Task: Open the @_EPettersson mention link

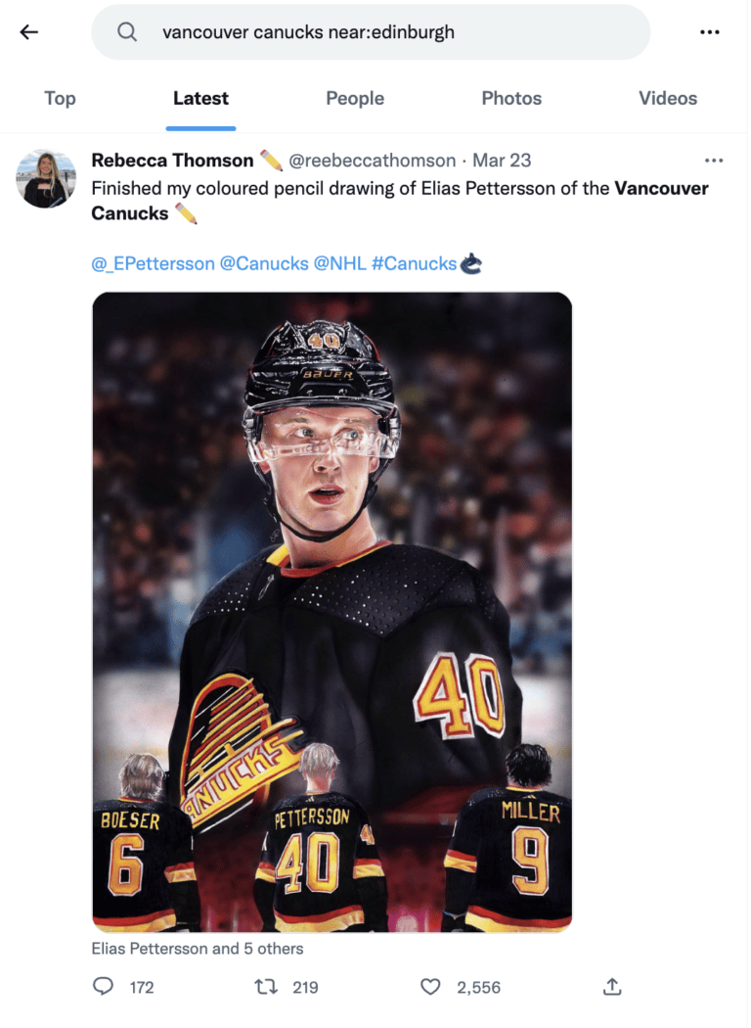Action: (153, 263)
